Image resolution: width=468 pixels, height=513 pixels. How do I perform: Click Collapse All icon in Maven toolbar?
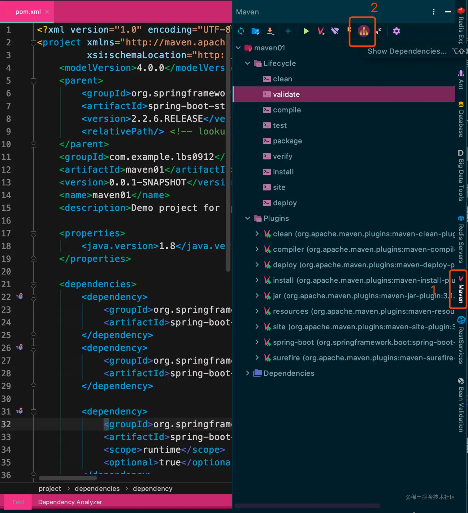tap(379, 31)
